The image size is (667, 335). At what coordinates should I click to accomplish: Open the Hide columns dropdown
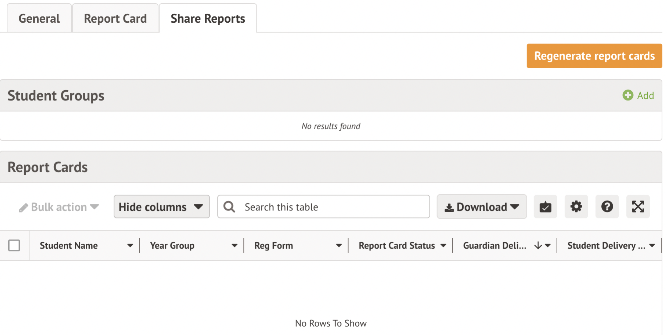click(x=161, y=207)
